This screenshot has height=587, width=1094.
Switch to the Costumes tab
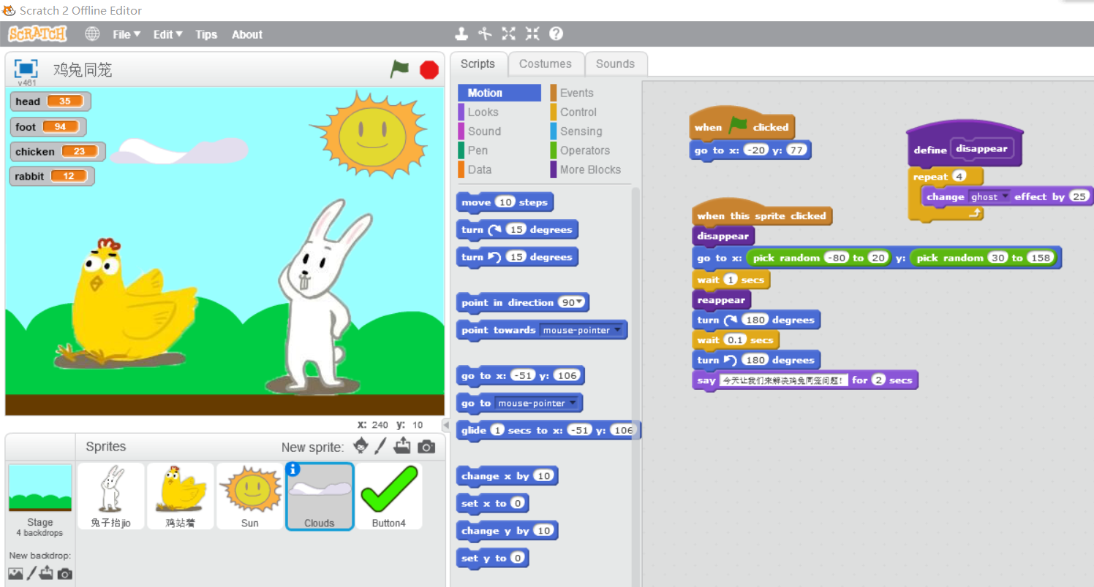click(x=545, y=64)
